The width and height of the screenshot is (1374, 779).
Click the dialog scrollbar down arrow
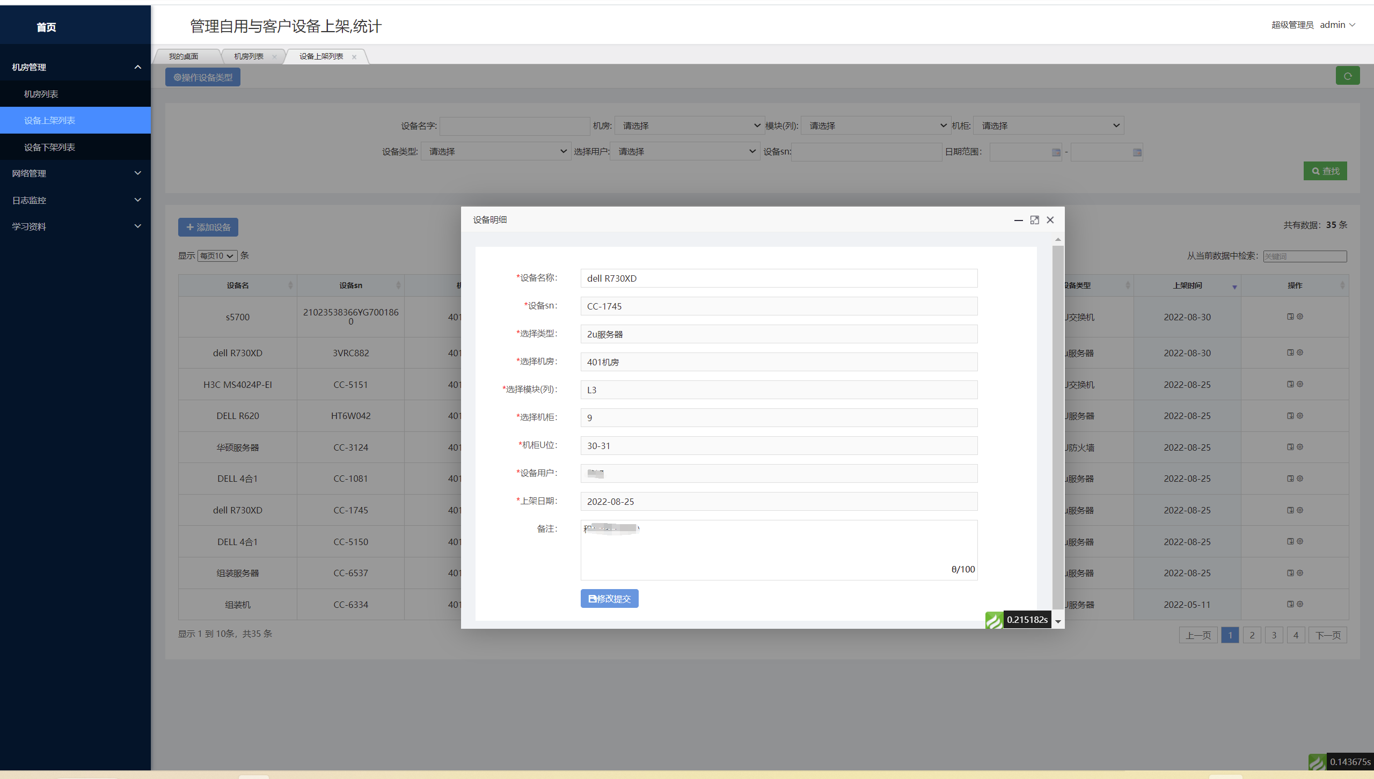tap(1058, 622)
